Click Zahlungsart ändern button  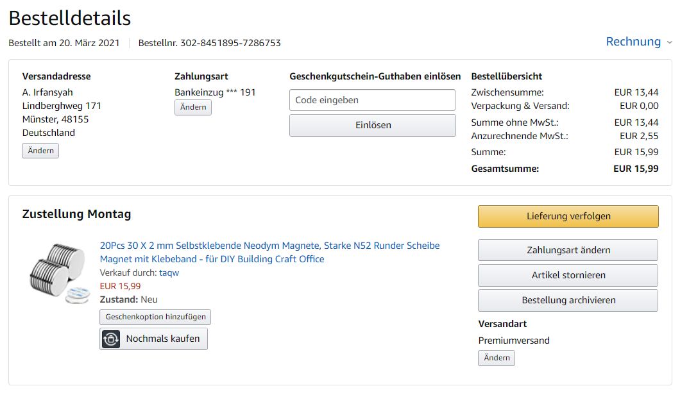pos(568,250)
